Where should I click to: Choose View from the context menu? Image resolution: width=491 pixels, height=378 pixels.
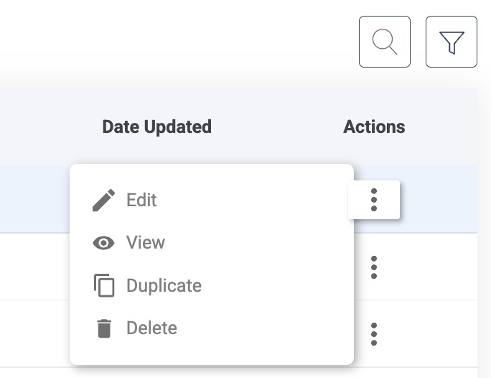[146, 243]
